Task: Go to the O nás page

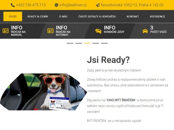Action: tap(63, 17)
